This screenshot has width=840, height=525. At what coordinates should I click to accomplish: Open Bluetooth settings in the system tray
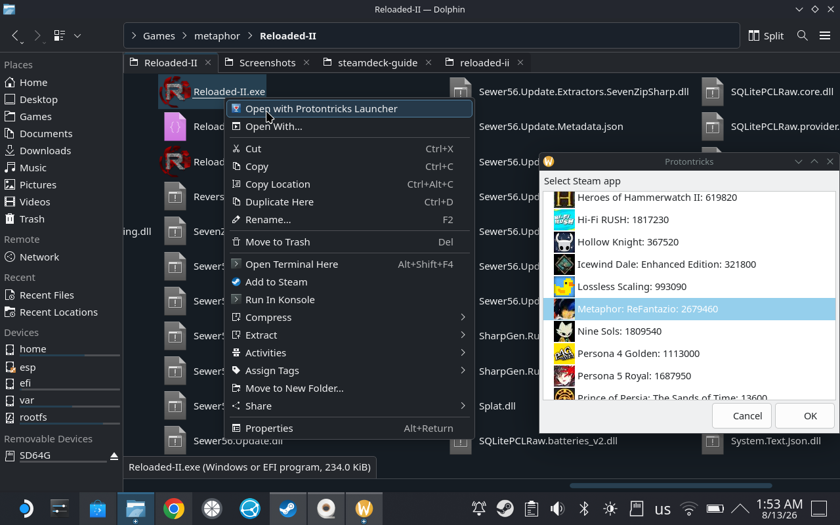pyautogui.click(x=584, y=509)
